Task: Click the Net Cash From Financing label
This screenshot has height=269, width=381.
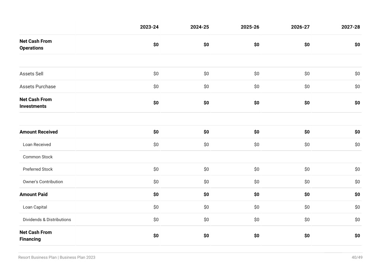Action: pos(36,236)
